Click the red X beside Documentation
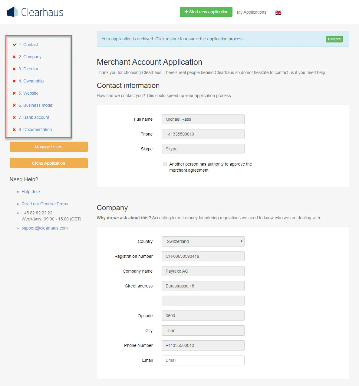This screenshot has height=386, width=359. click(x=14, y=129)
